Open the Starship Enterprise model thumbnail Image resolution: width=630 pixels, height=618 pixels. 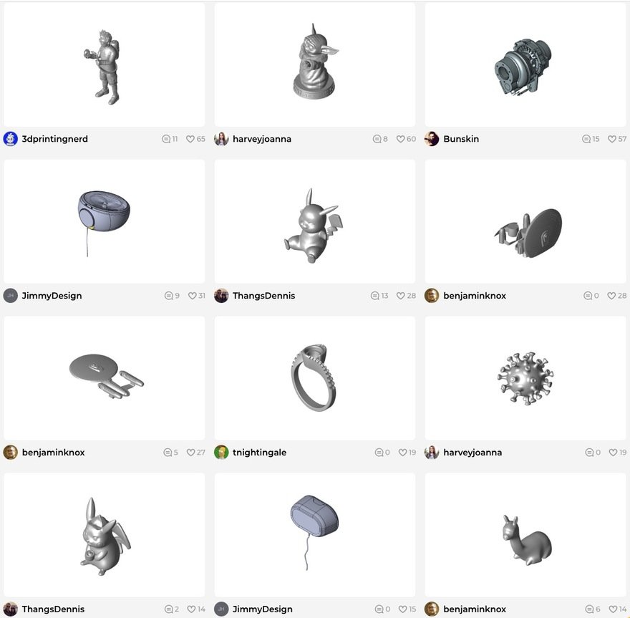104,378
